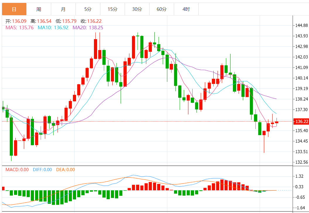Click the 142.98 price axis label
This screenshot has width=309, height=213.
(x=301, y=46)
